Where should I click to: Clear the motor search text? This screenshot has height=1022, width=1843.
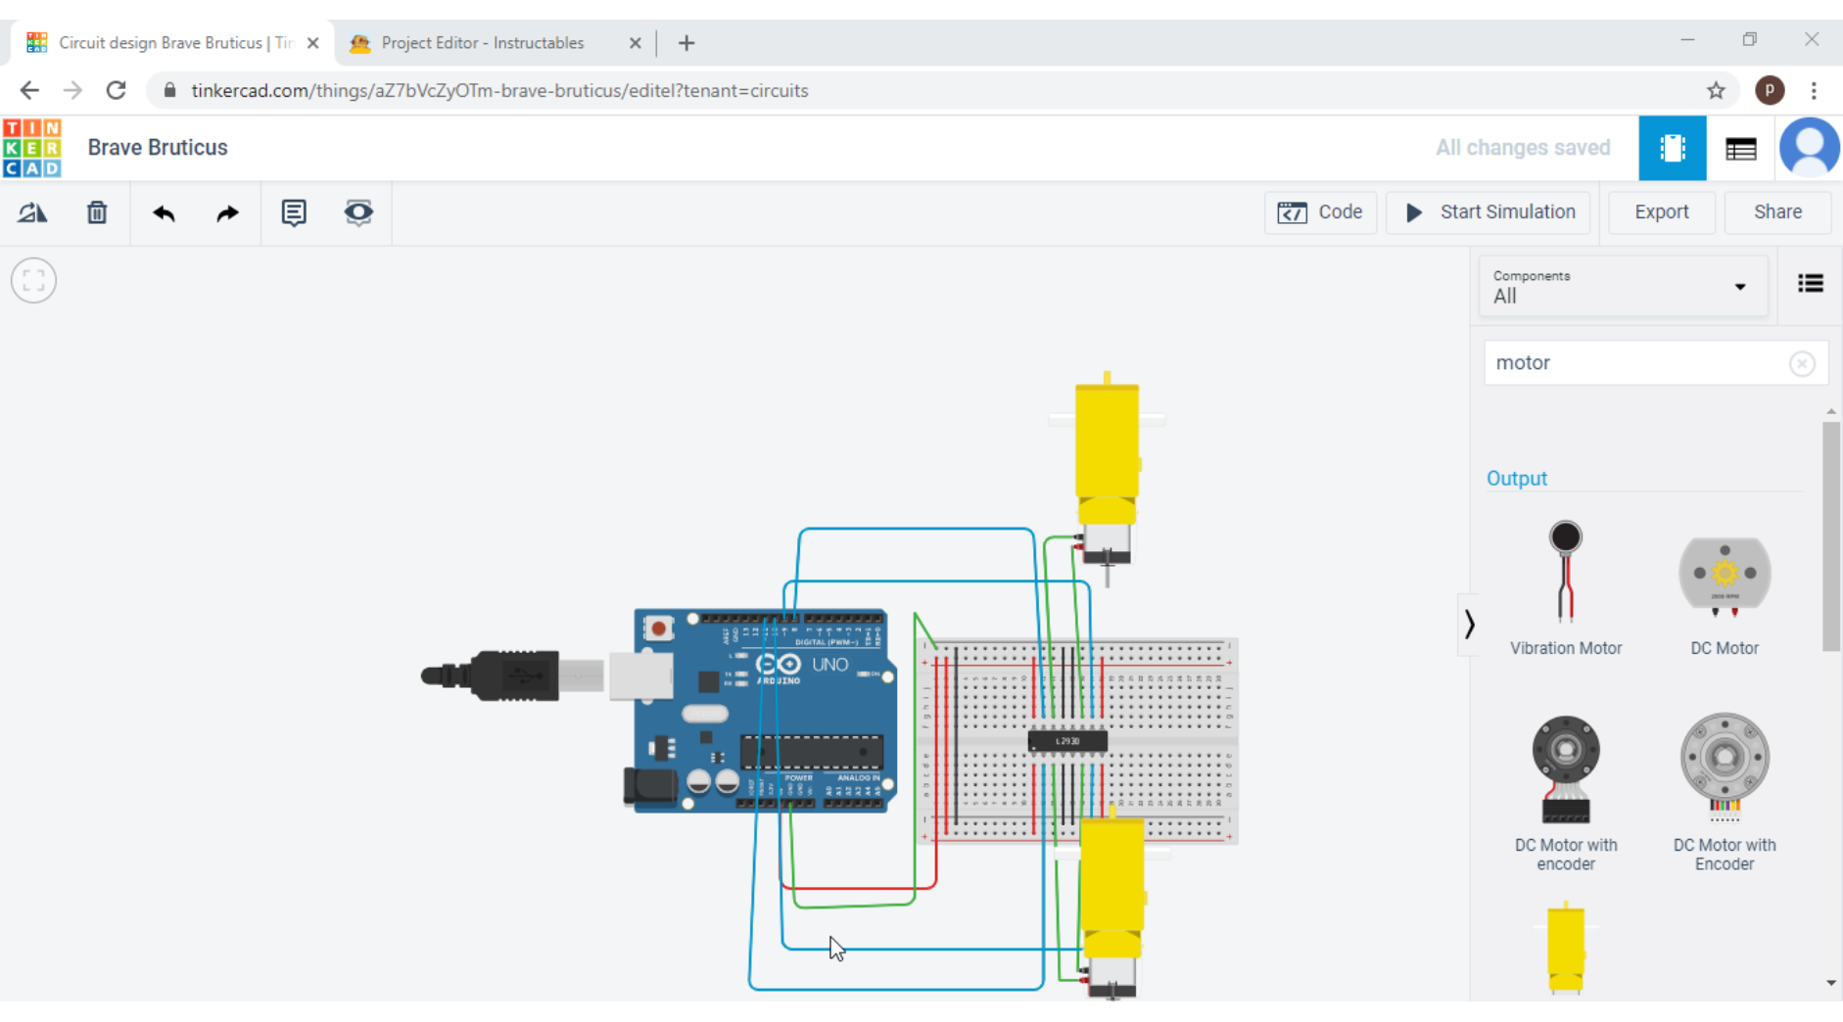point(1802,364)
